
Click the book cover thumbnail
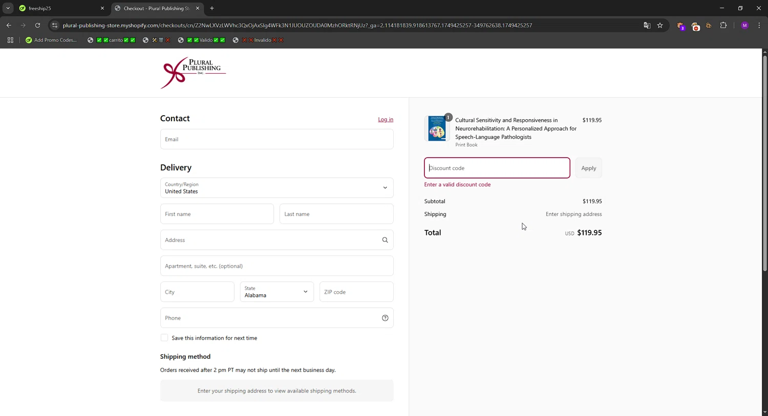pyautogui.click(x=437, y=128)
